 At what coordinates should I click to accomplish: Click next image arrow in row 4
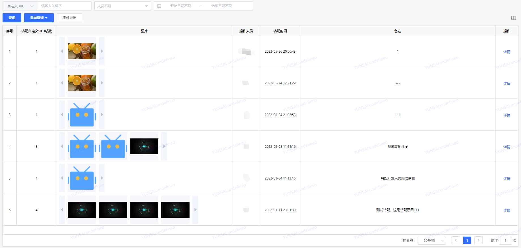(164, 146)
